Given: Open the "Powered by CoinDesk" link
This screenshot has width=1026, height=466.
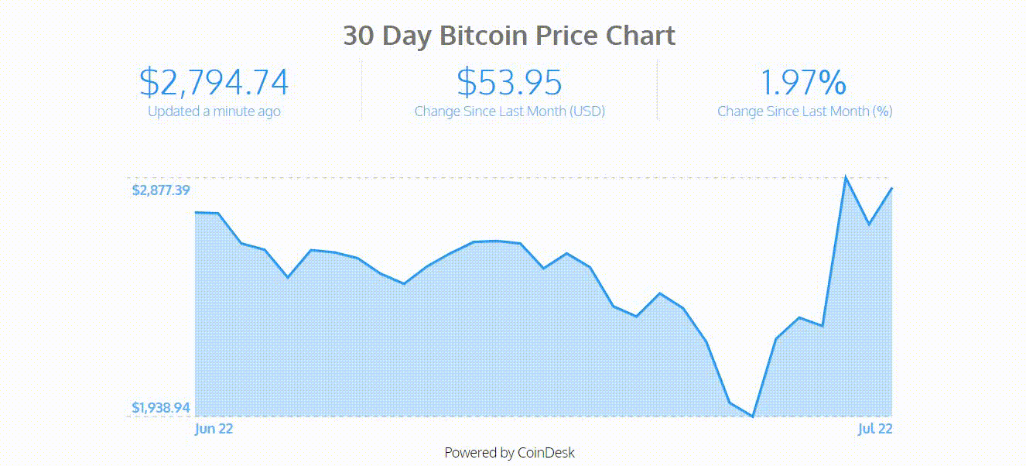Looking at the screenshot, I should [x=509, y=453].
